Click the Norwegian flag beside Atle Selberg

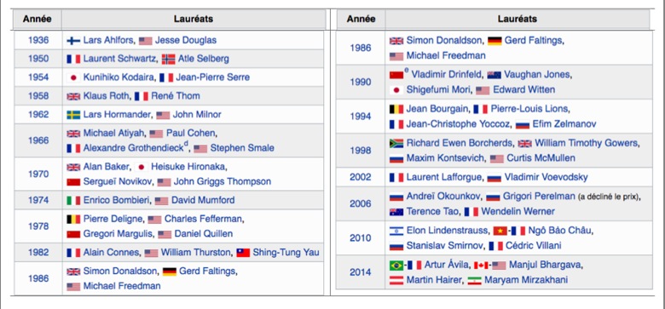tap(168, 59)
